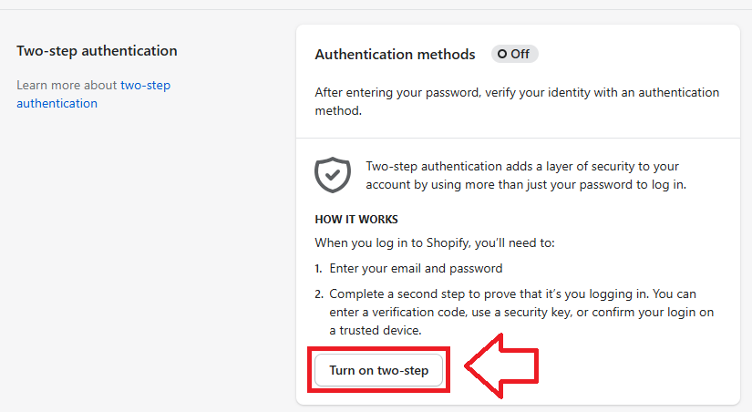Click the shield checkmark icon
This screenshot has width=752, height=412.
coord(333,174)
